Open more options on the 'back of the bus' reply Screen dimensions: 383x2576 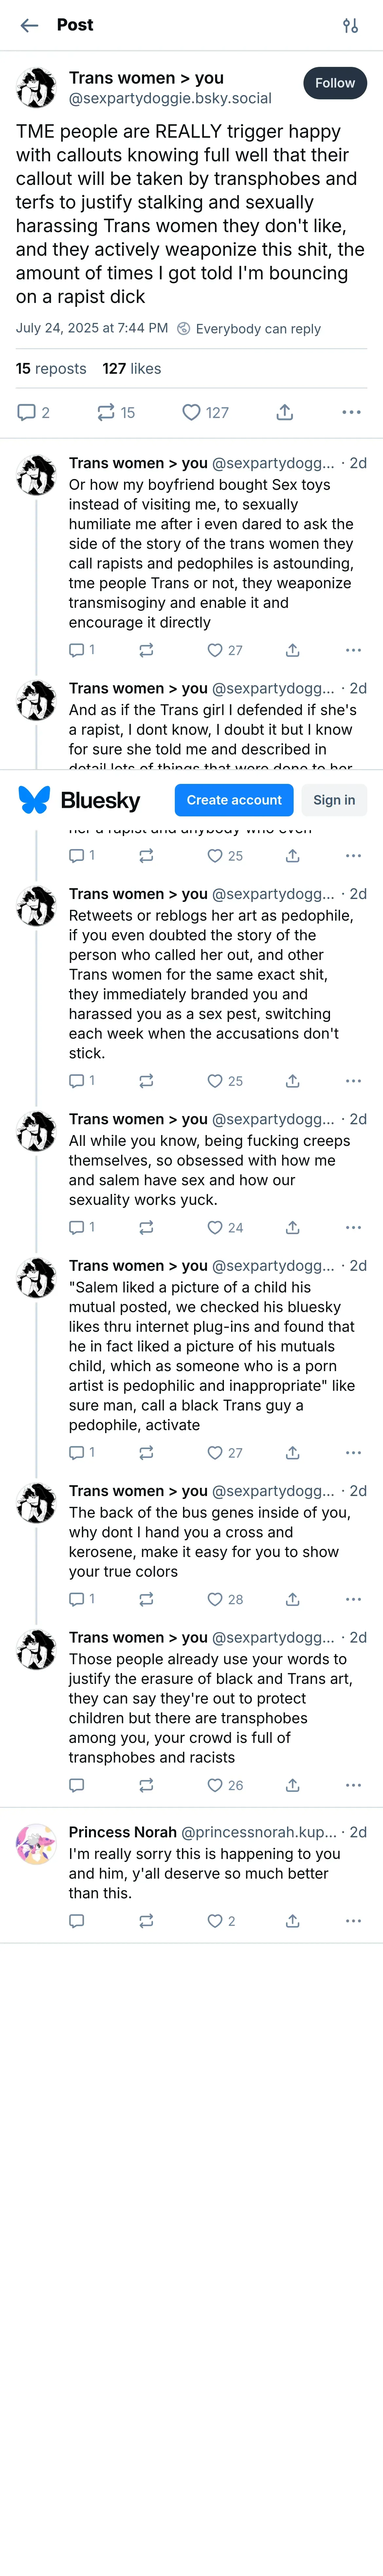click(x=353, y=1599)
